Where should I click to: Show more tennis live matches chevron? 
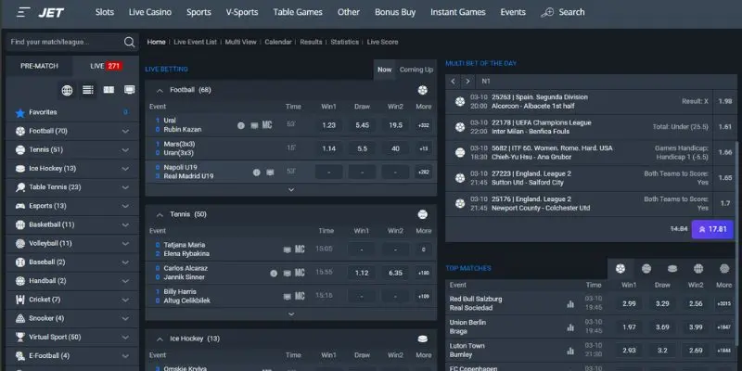click(x=291, y=313)
